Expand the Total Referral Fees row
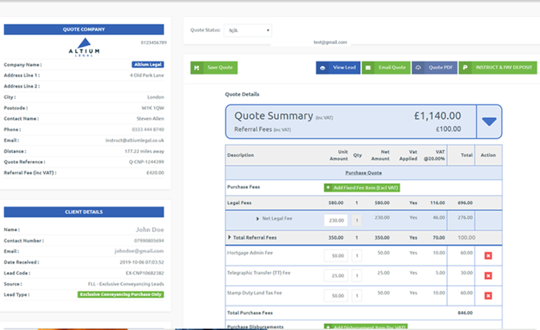 [x=229, y=237]
